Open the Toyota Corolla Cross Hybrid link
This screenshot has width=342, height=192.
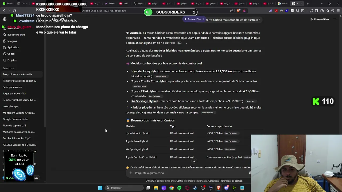point(149,81)
